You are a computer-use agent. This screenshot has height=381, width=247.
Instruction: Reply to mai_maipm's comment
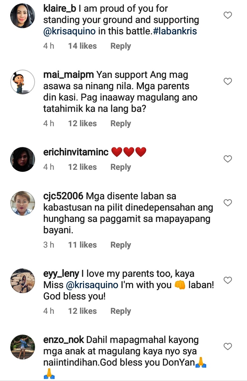coord(121,123)
